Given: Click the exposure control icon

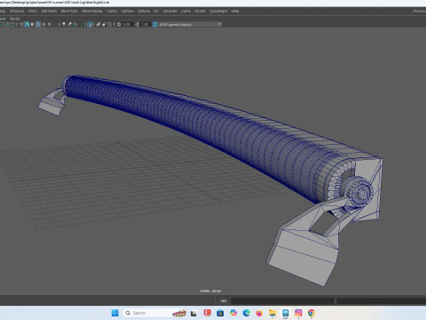Looking at the screenshot, I should [x=119, y=24].
